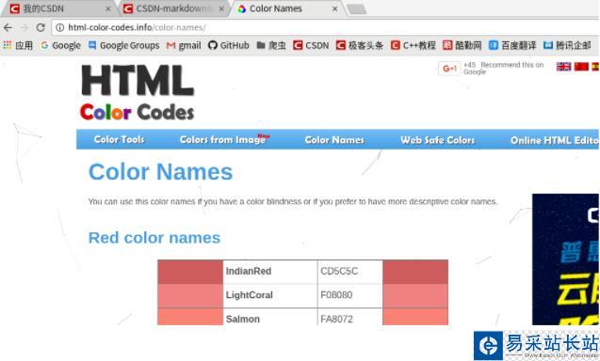600x361 pixels.
Task: Open the Google bookmark
Action: (x=61, y=45)
